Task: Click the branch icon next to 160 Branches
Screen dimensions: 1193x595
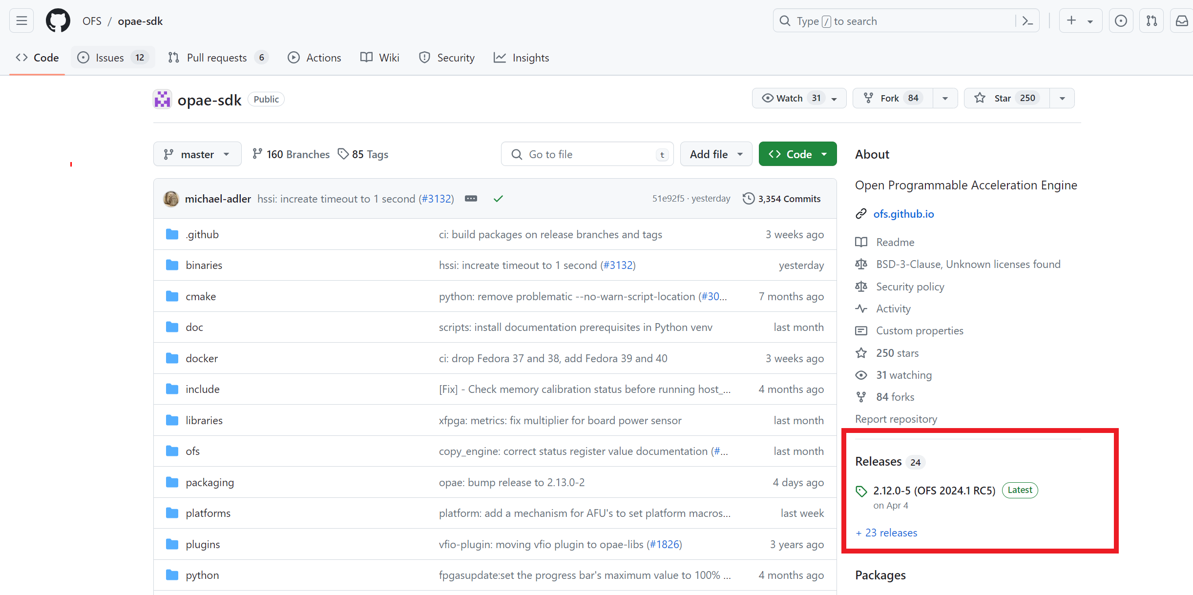Action: 257,154
